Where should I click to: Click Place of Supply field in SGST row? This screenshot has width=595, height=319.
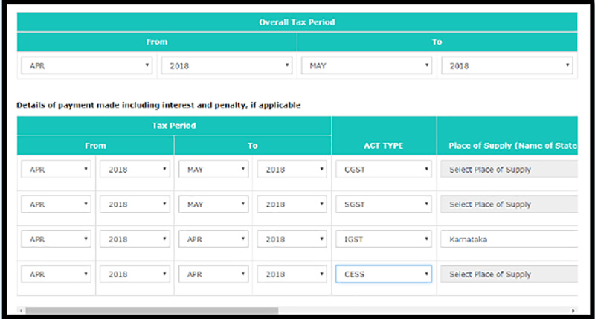tap(510, 204)
